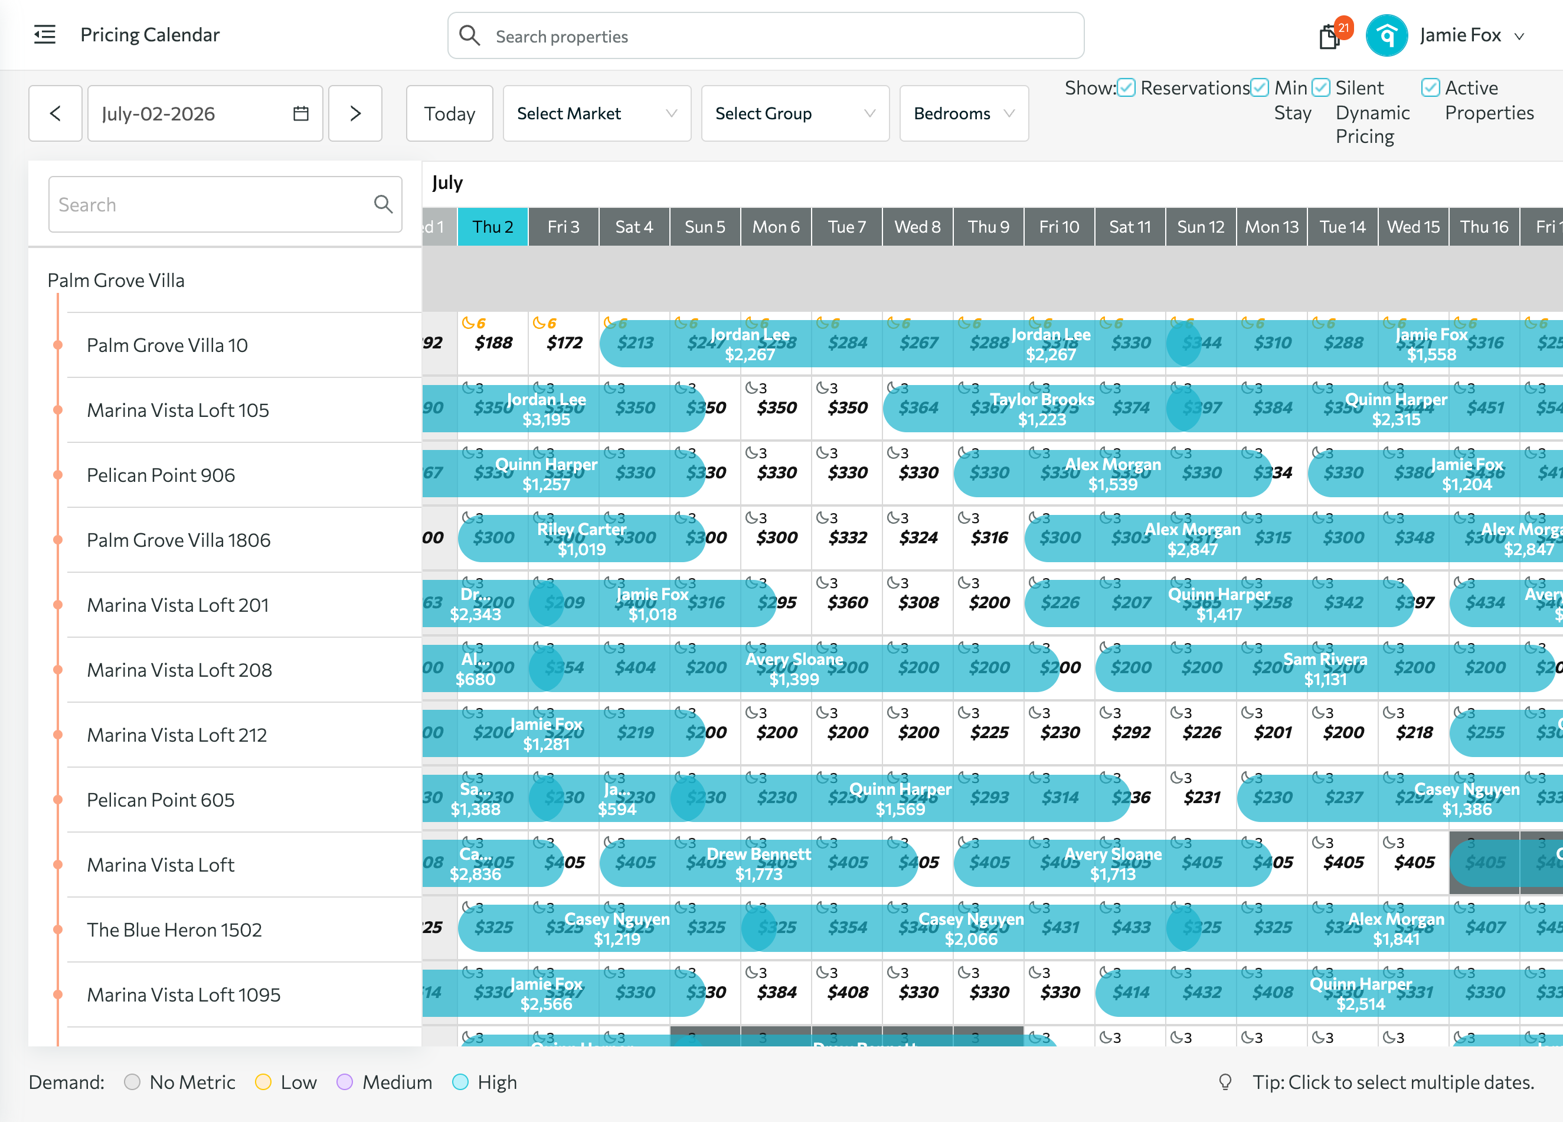Open the Bedrooms dropdown

coord(964,113)
